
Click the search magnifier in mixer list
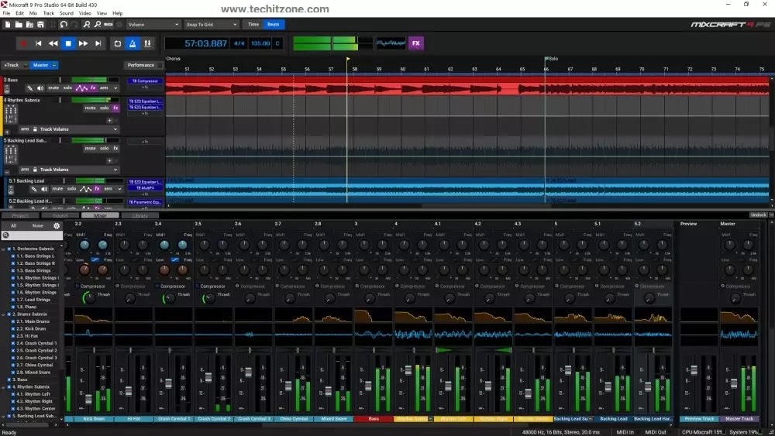tap(6, 235)
